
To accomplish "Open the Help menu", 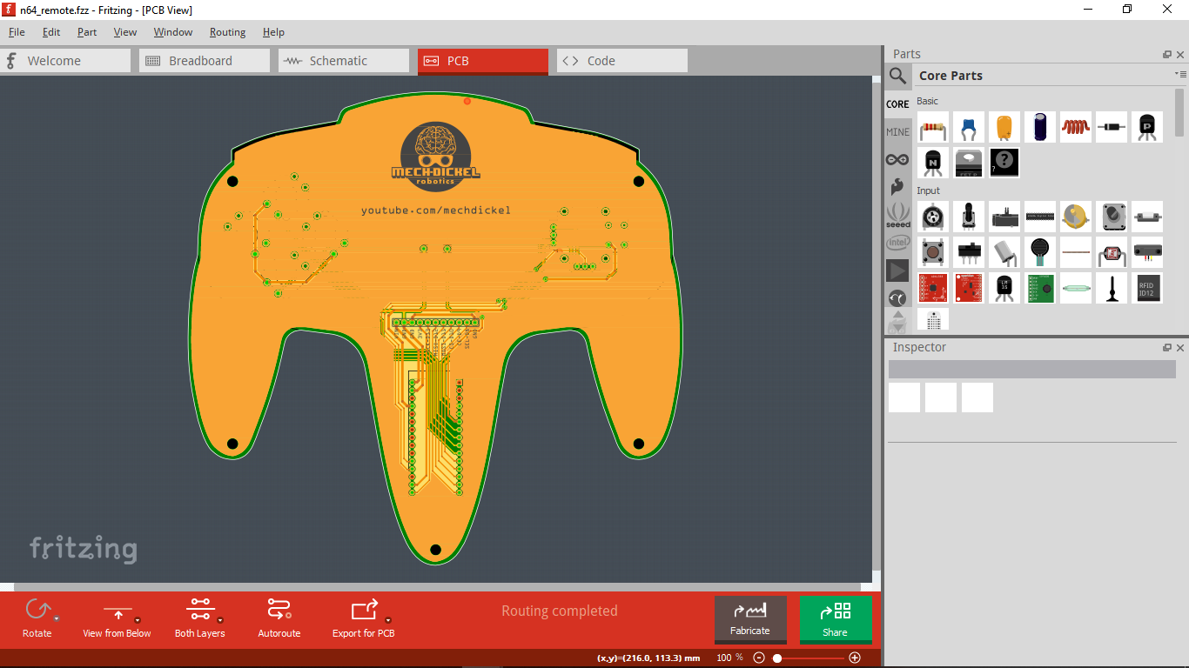I will tap(273, 32).
